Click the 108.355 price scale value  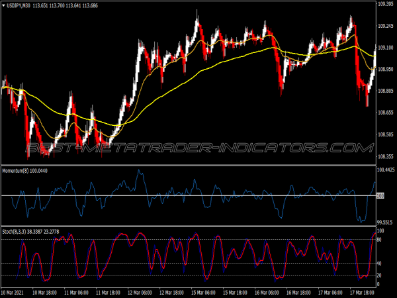pyautogui.click(x=386, y=156)
